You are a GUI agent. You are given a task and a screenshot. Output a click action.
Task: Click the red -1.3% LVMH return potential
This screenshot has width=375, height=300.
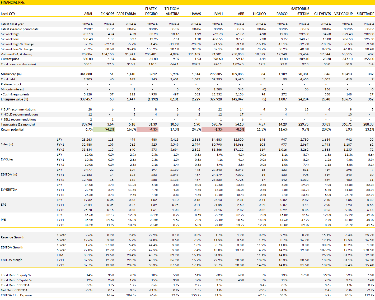coord(213,130)
